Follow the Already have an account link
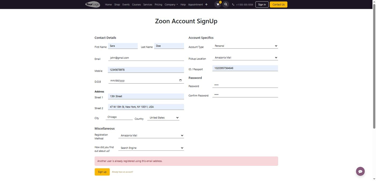376x181 pixels. click(x=122, y=172)
